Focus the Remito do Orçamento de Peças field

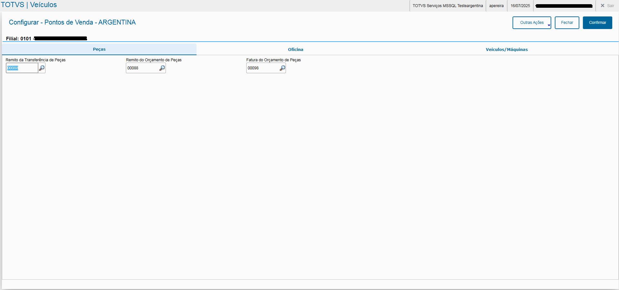click(142, 68)
